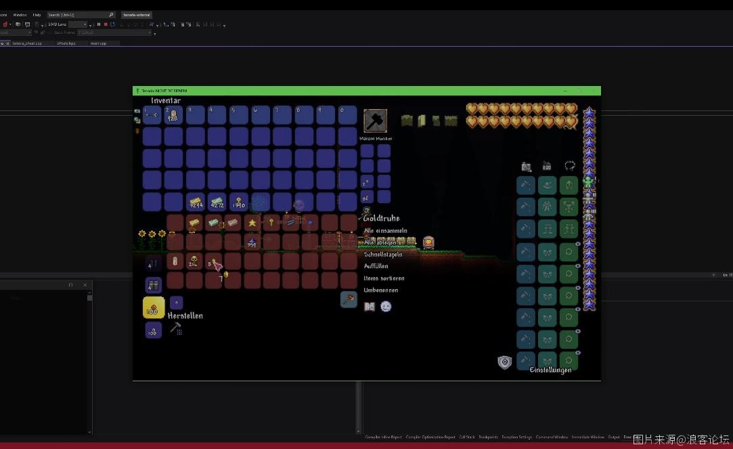
Task: Open the equipment page camera icon
Action: coord(526,167)
